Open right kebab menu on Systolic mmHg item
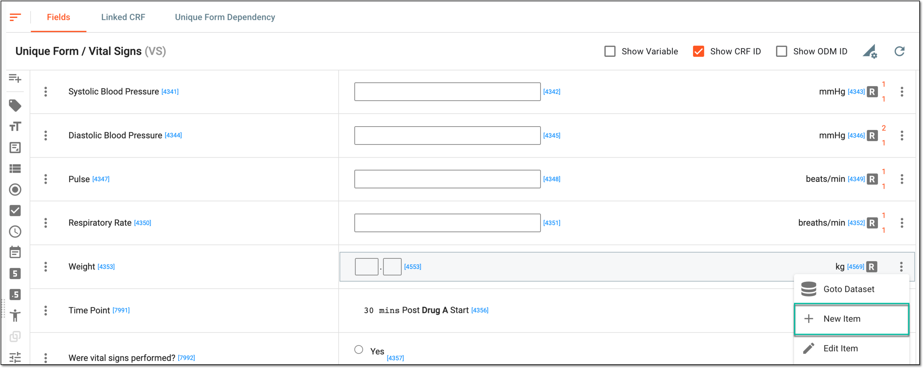This screenshot has height=368, width=923. (902, 92)
